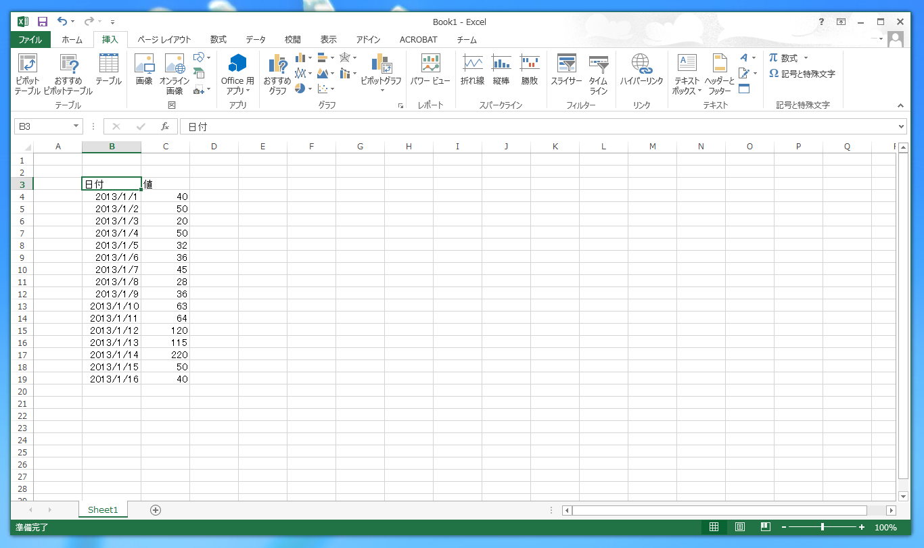Click the Insert Function fx button
This screenshot has height=548, width=924.
pos(164,126)
